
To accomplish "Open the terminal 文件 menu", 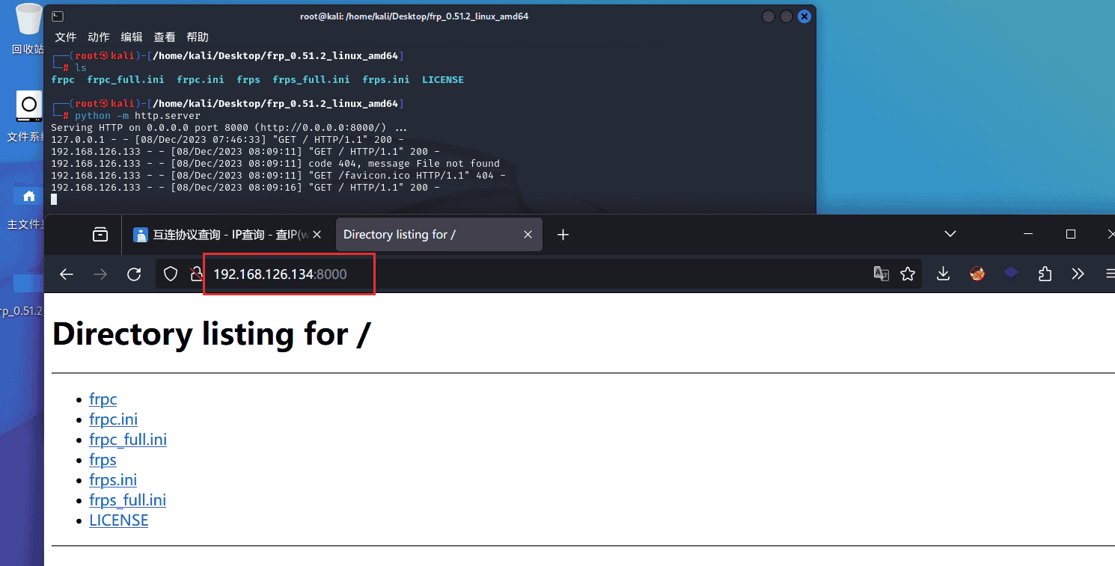I will (66, 37).
